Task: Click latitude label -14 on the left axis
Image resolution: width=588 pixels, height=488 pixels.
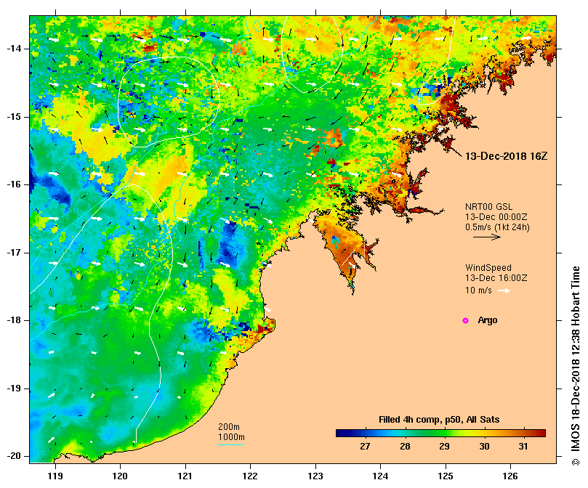Action: (x=15, y=49)
